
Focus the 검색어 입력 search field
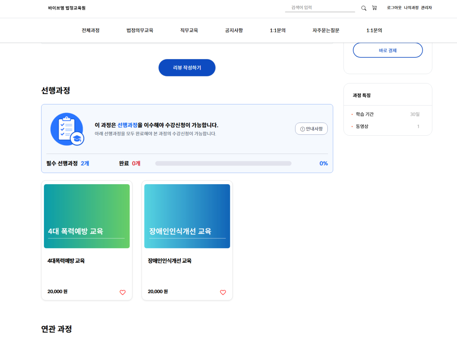pyautogui.click(x=320, y=7)
